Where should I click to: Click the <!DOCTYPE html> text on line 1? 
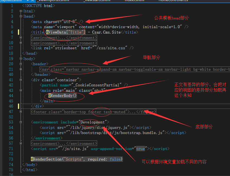39,6
